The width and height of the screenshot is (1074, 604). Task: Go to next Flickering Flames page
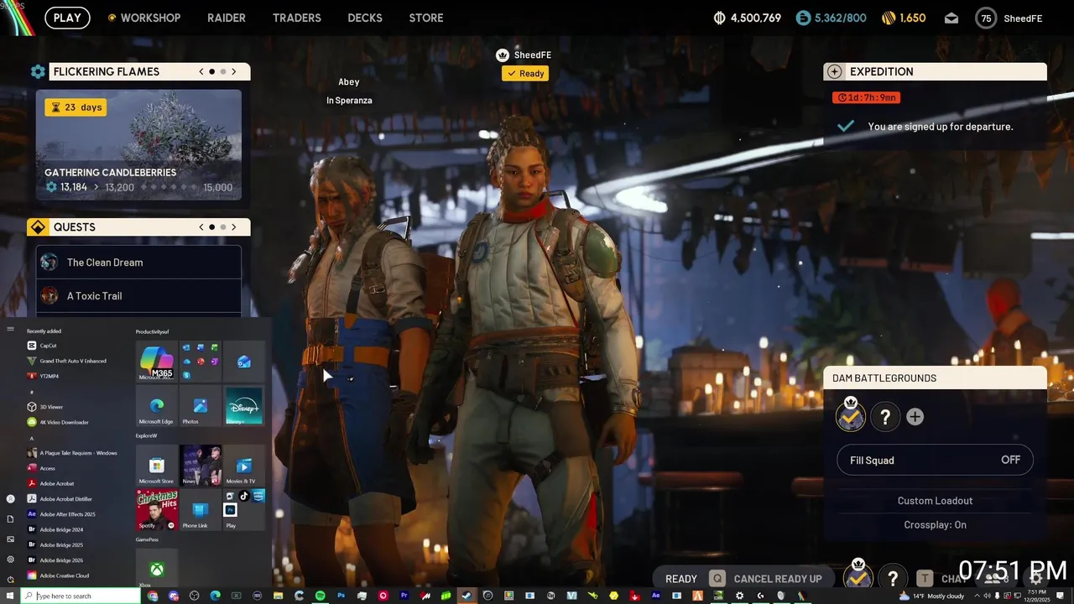(x=234, y=72)
